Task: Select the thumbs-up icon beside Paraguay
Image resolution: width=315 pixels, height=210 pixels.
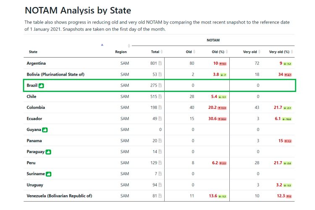Action: click(48, 152)
